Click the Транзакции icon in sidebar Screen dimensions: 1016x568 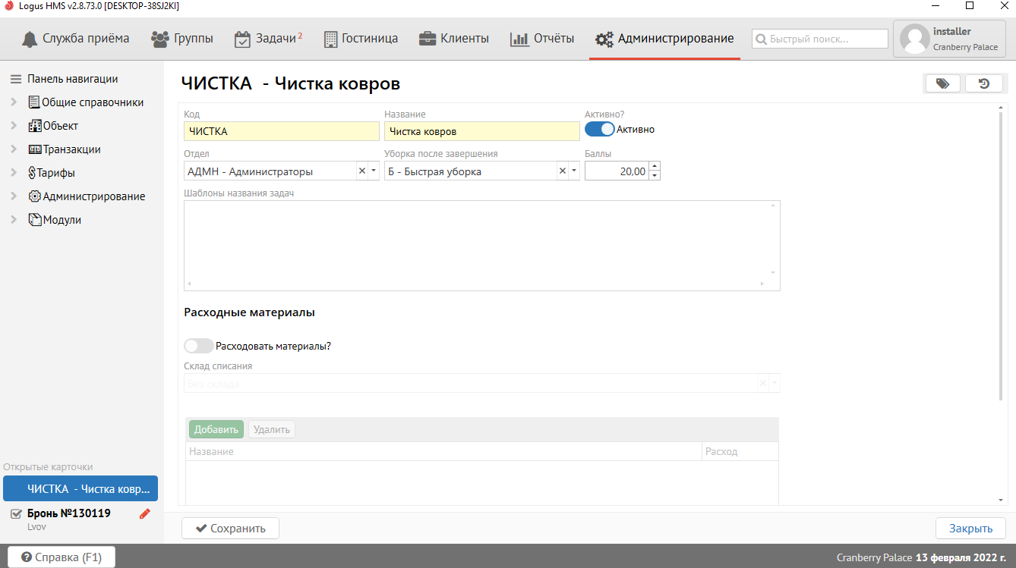coord(35,149)
